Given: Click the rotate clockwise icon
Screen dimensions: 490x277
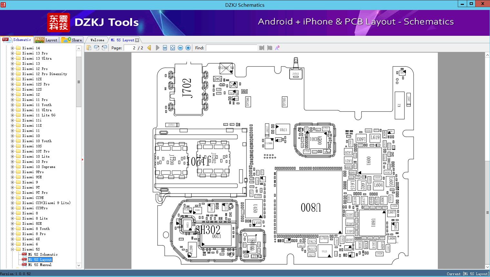Looking at the screenshot, I should (104, 48).
